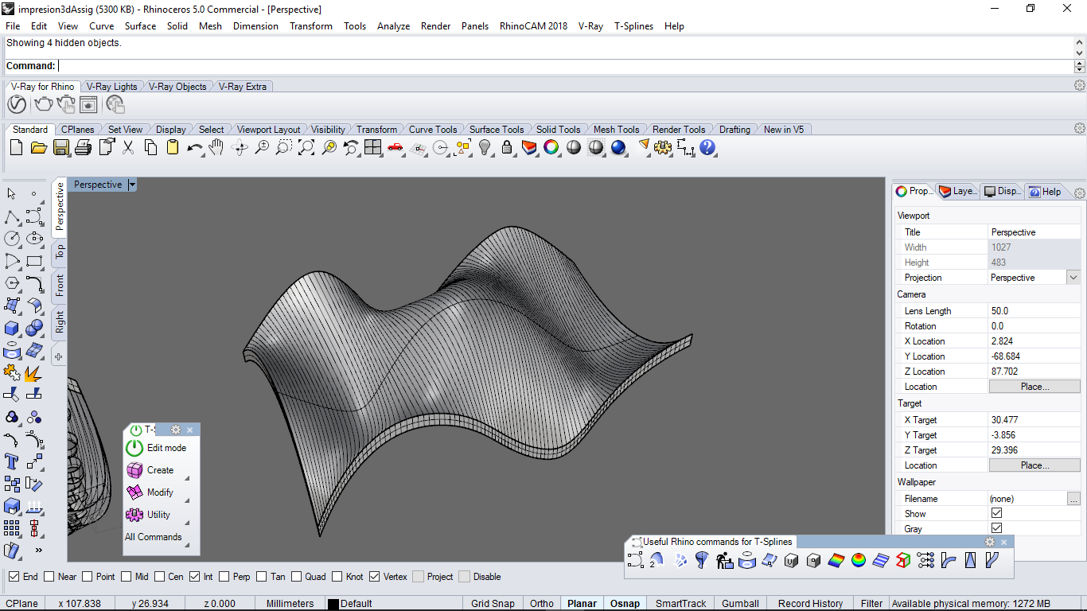Click the Explode icon in left toolbar
Viewport: 1087px width, 611px height.
point(33,372)
